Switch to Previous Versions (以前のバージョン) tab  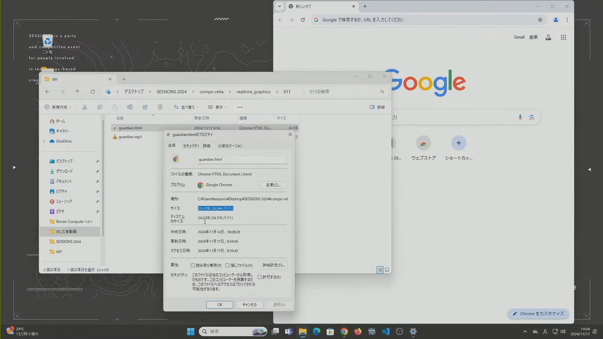coord(230,146)
